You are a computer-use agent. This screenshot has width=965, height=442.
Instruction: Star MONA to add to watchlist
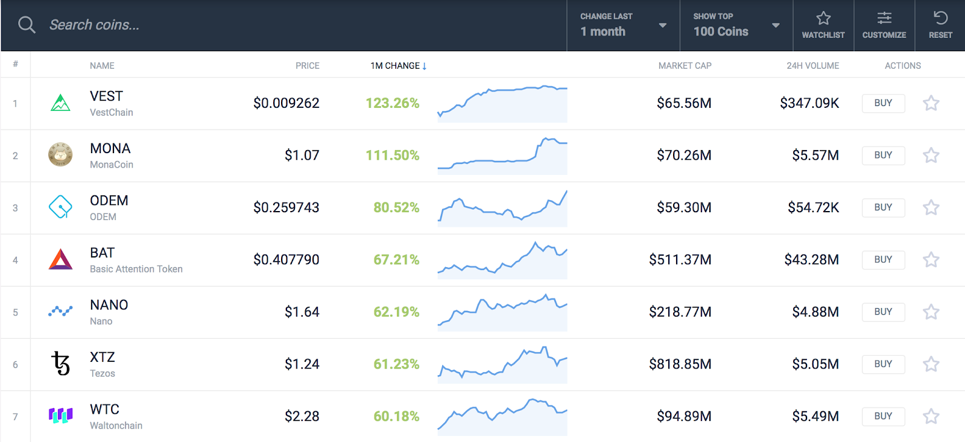click(x=931, y=155)
